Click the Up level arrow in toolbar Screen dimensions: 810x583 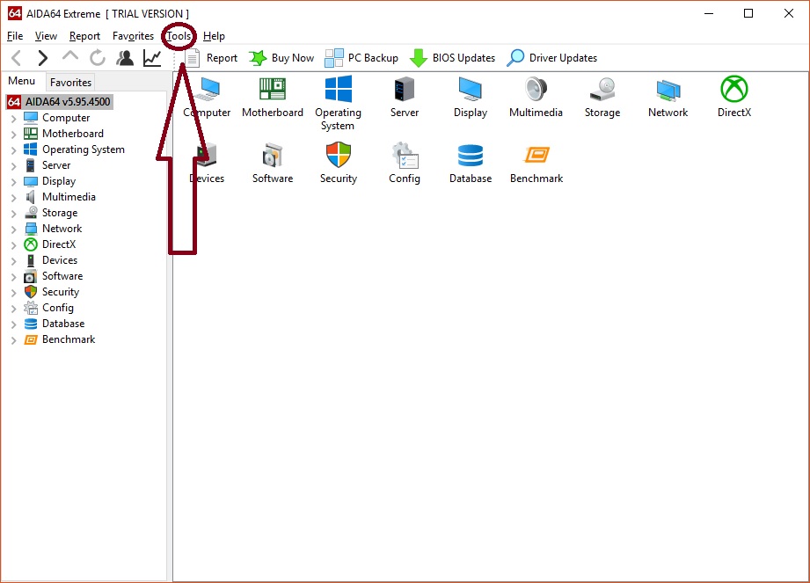click(x=70, y=55)
